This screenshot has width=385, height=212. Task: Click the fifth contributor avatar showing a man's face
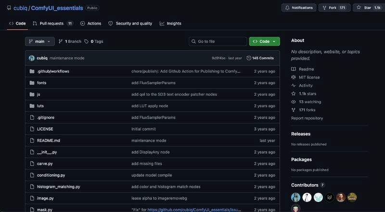point(341,197)
